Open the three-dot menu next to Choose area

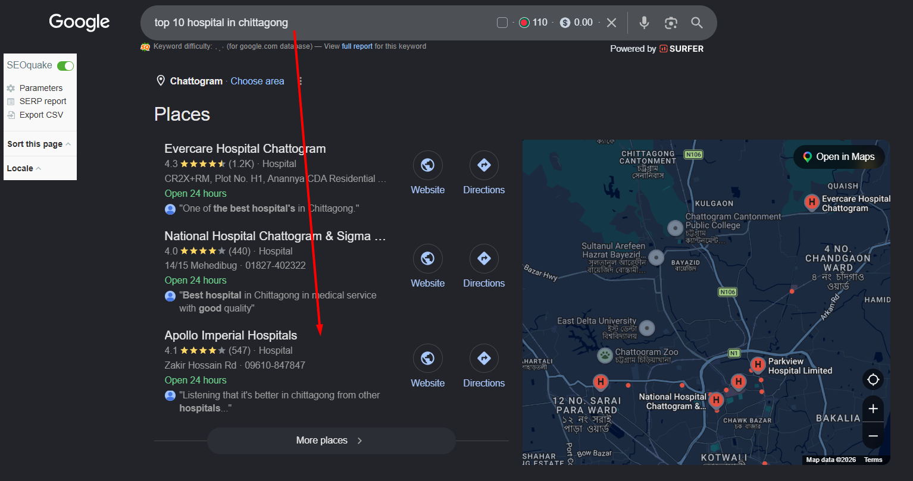coord(301,81)
